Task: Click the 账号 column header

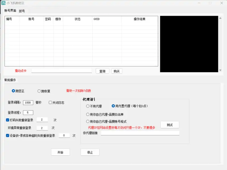Action: coord(31,19)
